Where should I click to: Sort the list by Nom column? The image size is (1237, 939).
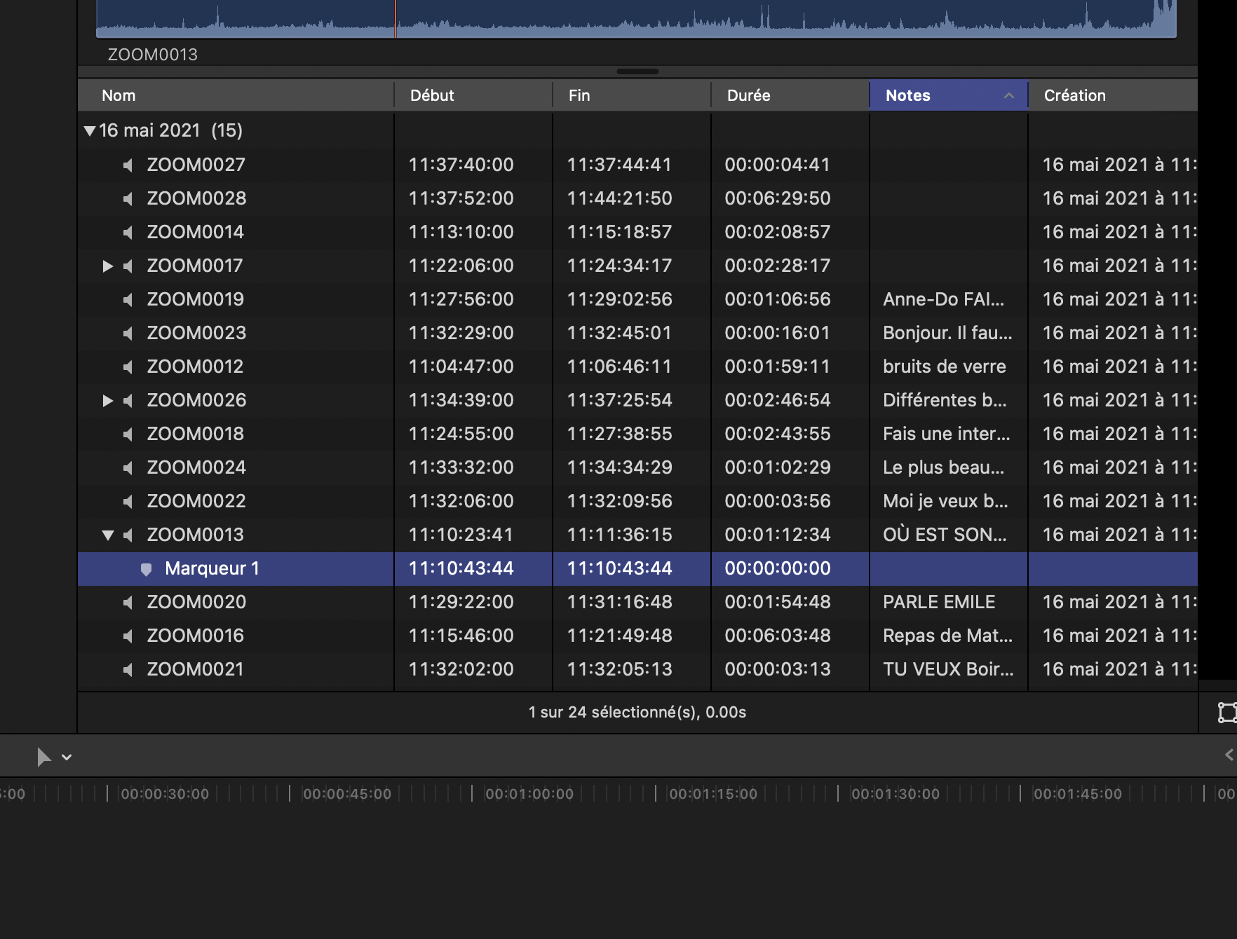pyautogui.click(x=236, y=96)
